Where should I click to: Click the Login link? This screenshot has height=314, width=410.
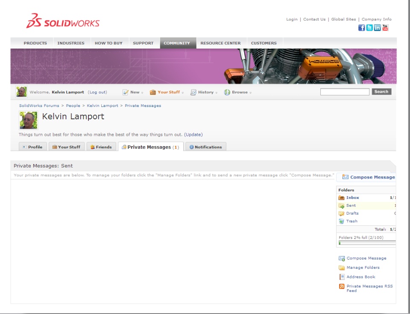(x=292, y=19)
